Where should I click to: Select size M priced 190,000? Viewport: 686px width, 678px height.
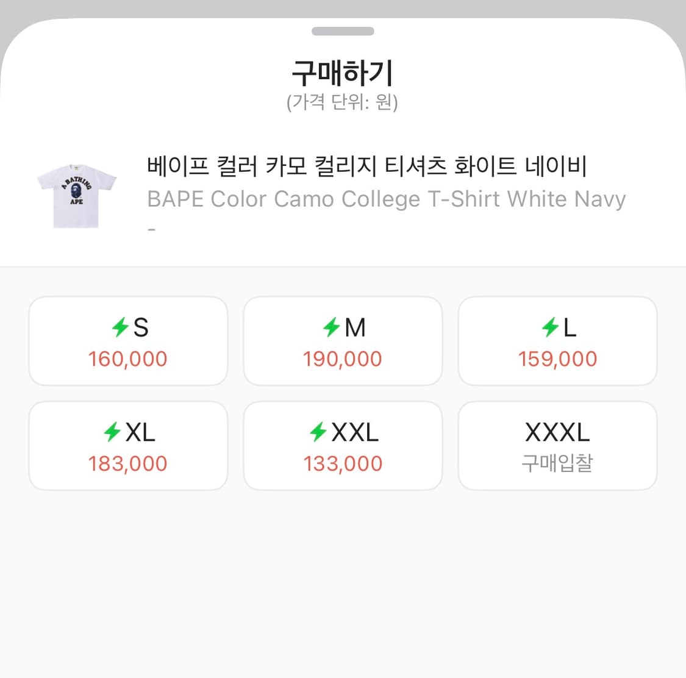[343, 340]
